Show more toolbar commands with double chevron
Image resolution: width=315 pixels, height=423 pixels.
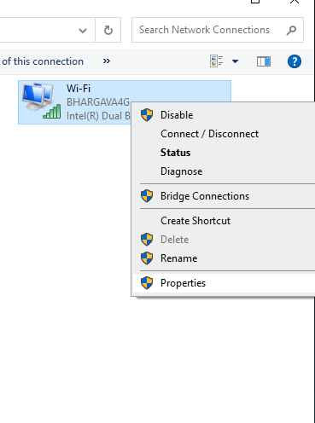tap(107, 61)
